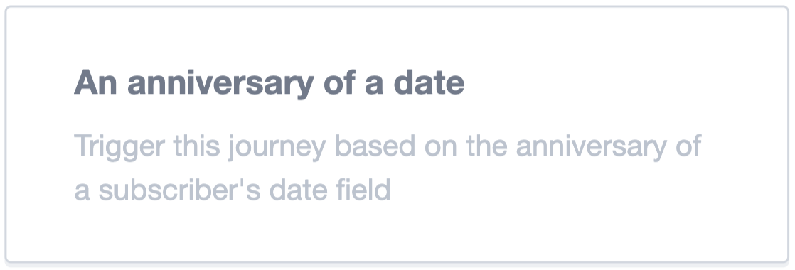Select the subscriber's date field trigger card
The width and height of the screenshot is (795, 270).
[x=397, y=134]
